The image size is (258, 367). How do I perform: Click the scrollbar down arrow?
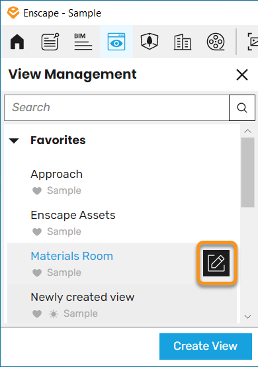(247, 317)
